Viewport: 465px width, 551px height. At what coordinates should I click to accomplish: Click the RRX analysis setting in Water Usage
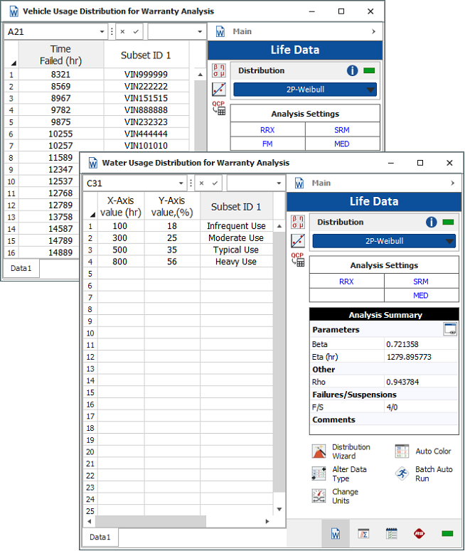tap(346, 282)
